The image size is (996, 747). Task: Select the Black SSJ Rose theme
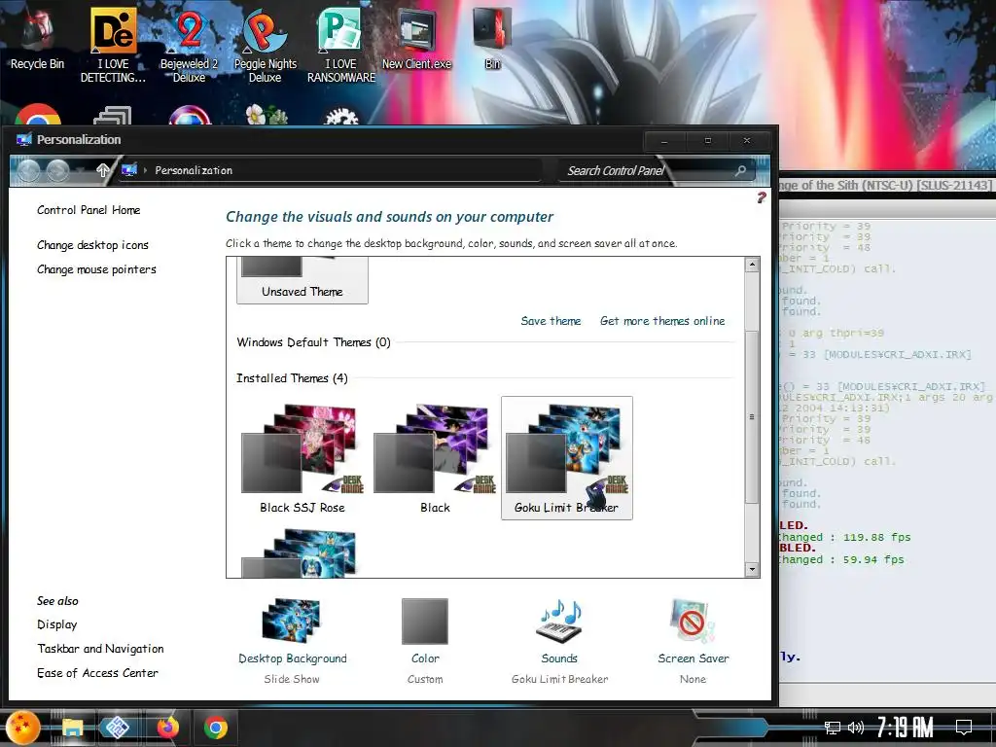pyautogui.click(x=302, y=459)
